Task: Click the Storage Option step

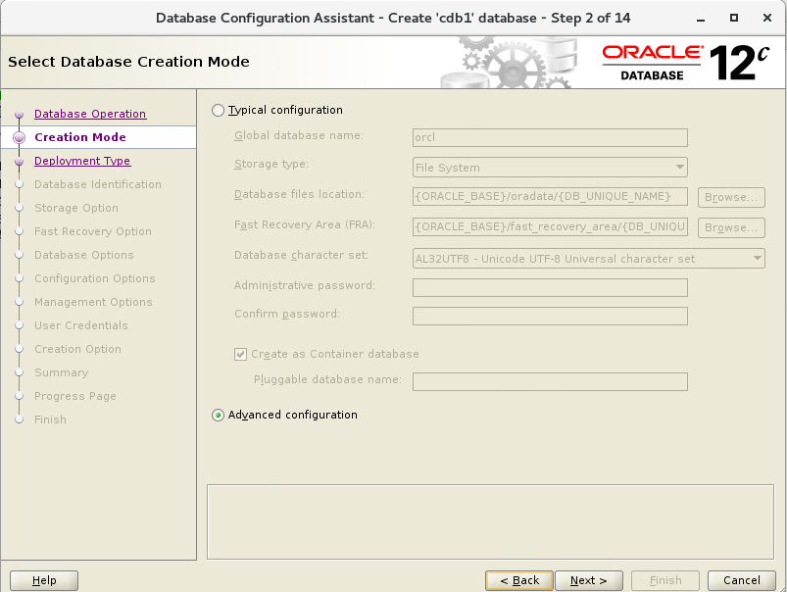Action: (x=76, y=208)
